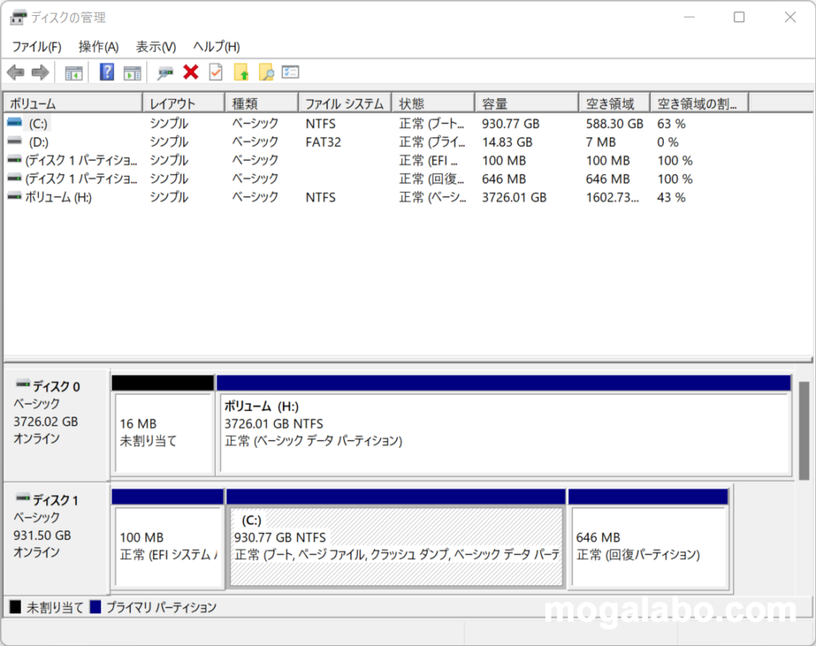Open the 表示(V) menu

(156, 47)
